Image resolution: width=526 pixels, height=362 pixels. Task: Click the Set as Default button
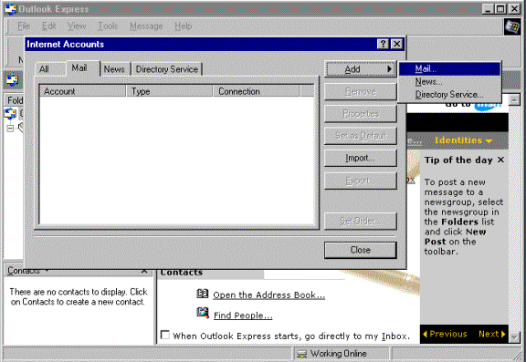[361, 136]
